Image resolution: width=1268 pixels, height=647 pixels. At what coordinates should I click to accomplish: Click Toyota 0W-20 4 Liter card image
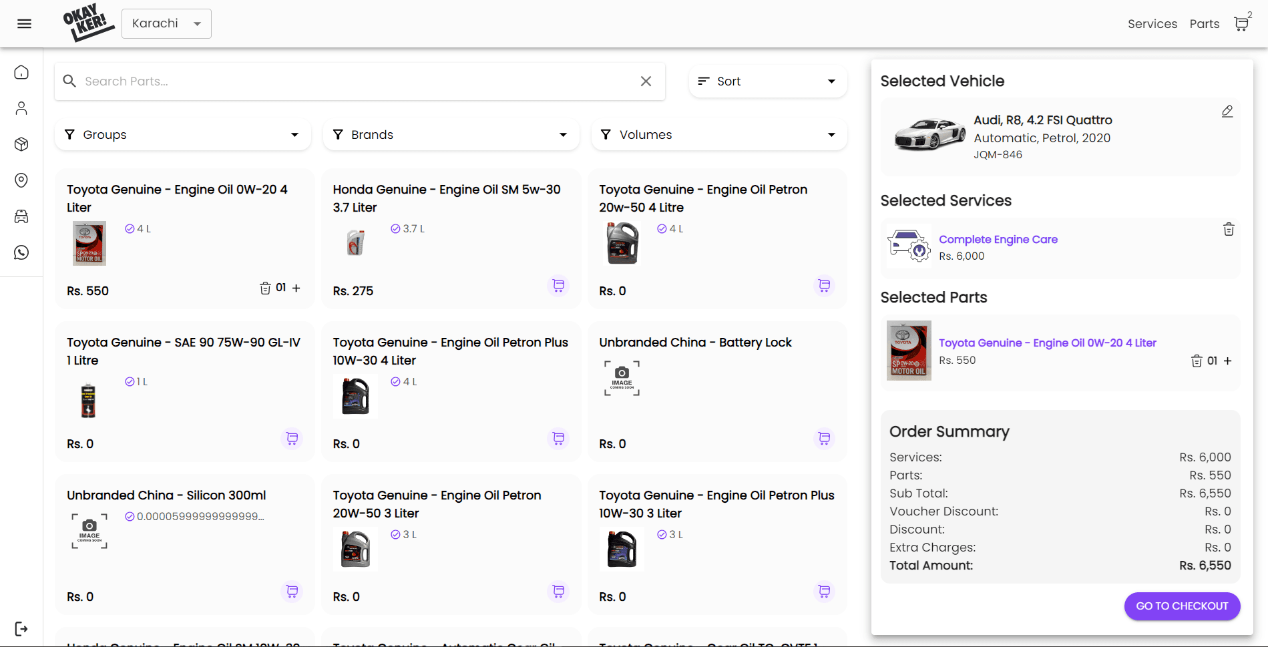[x=89, y=244]
